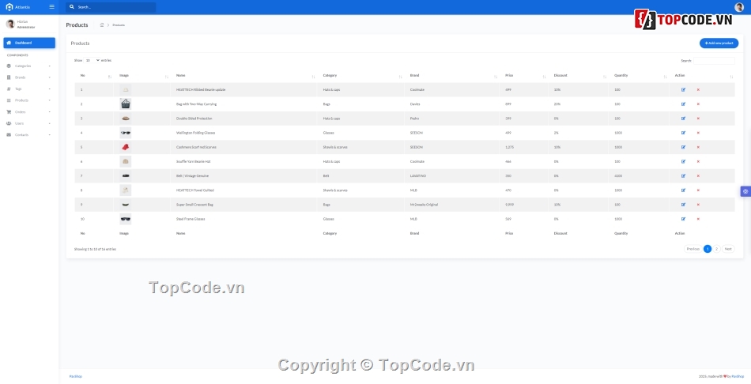Image resolution: width=751 pixels, height=384 pixels.
Task: Click the Atlantis logo
Action: coord(17,7)
